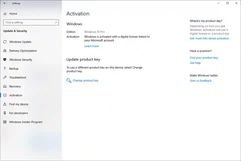Viewport: 241px width, 161px height.
Task: Click the Backup upward arrow icon
Action: pyautogui.click(x=5, y=68)
